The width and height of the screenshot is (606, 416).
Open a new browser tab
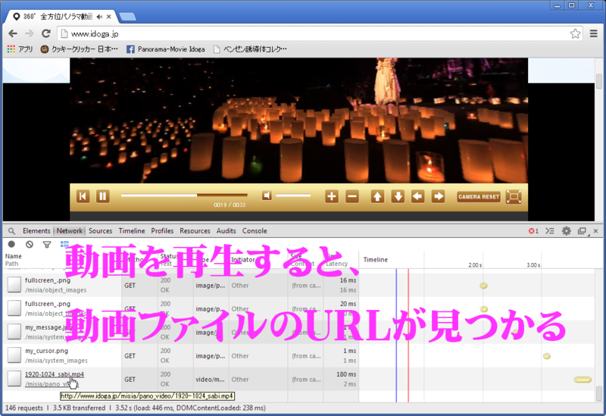[127, 16]
